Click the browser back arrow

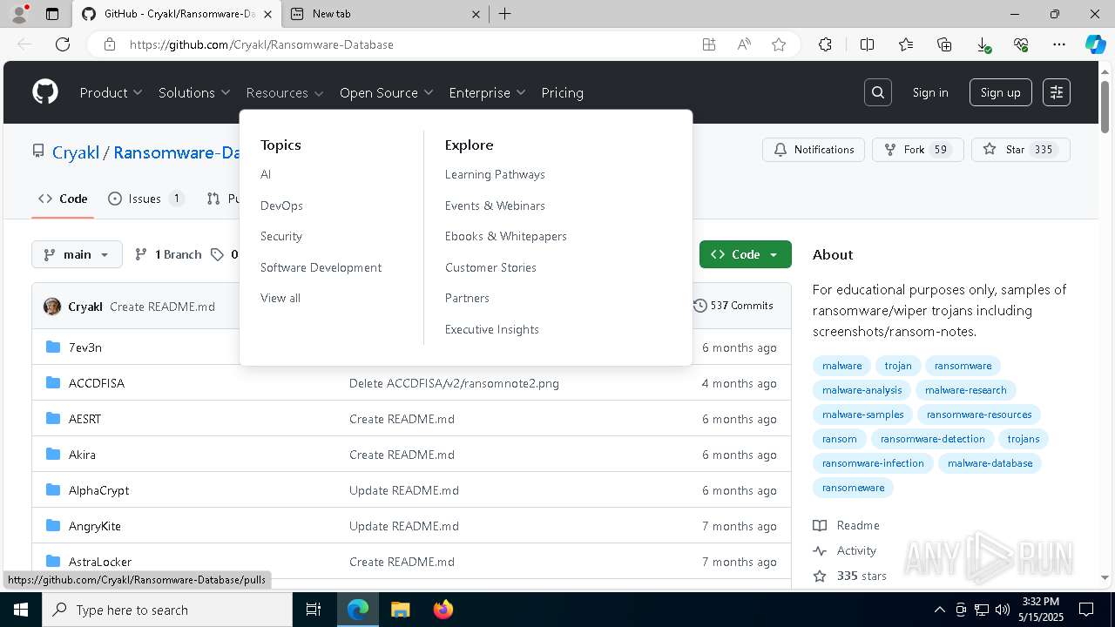coord(24,44)
